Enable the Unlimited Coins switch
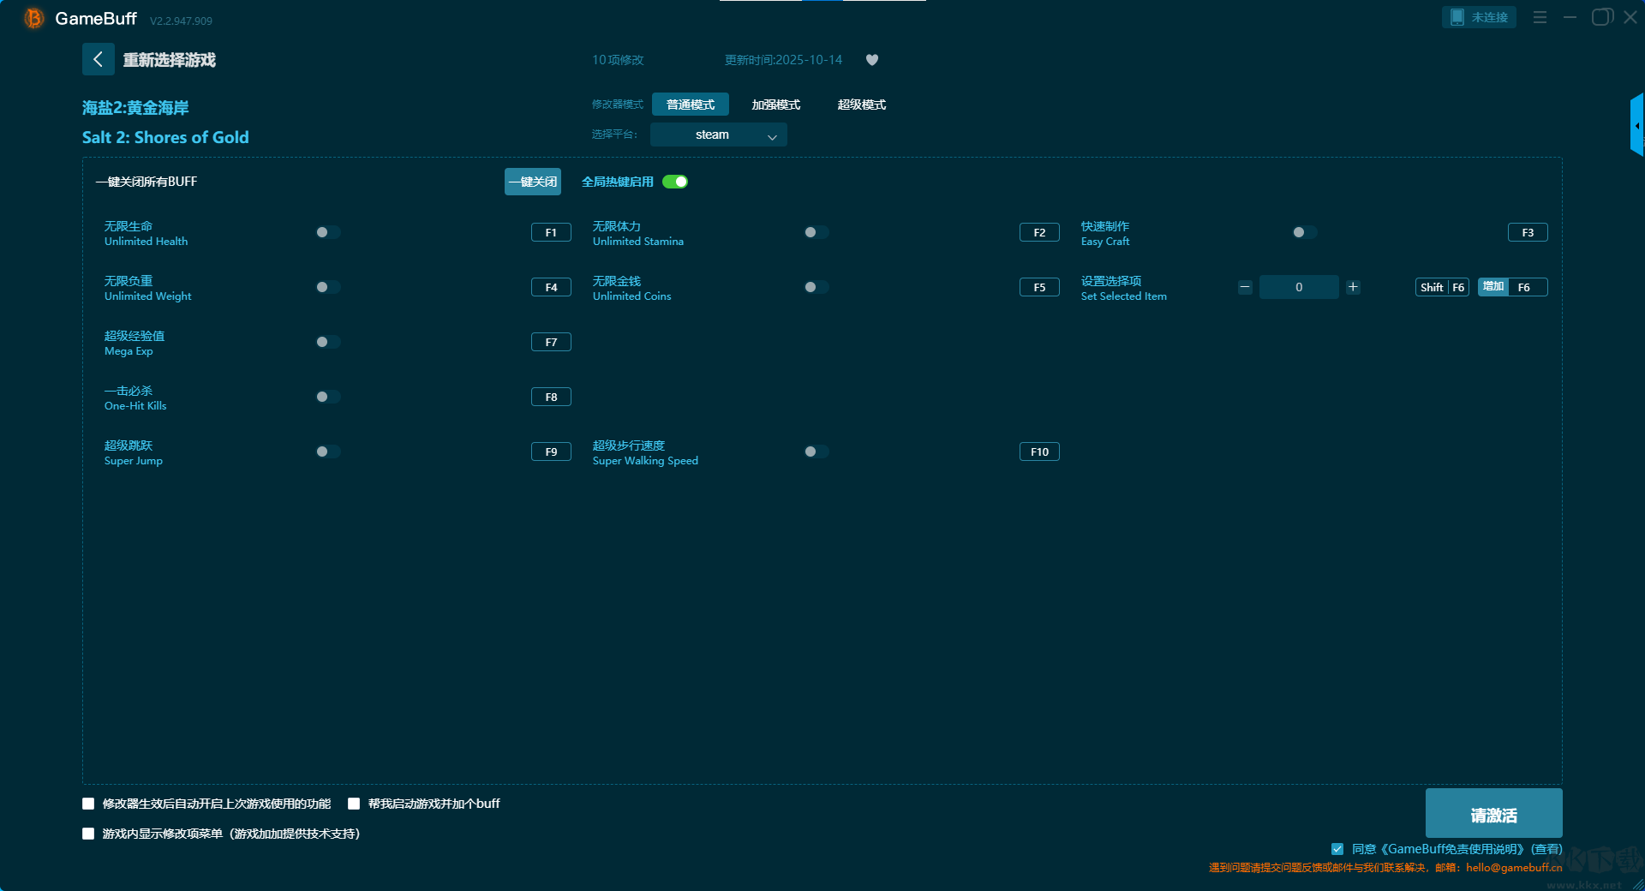Image resolution: width=1645 pixels, height=891 pixels. (816, 287)
